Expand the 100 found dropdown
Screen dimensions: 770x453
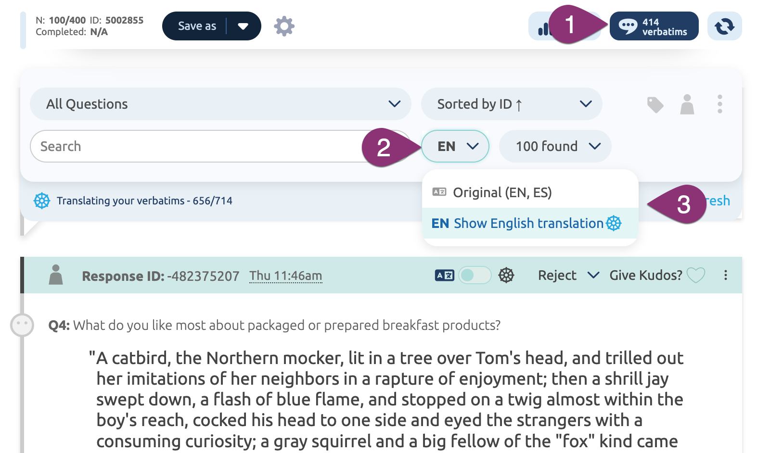(x=555, y=146)
